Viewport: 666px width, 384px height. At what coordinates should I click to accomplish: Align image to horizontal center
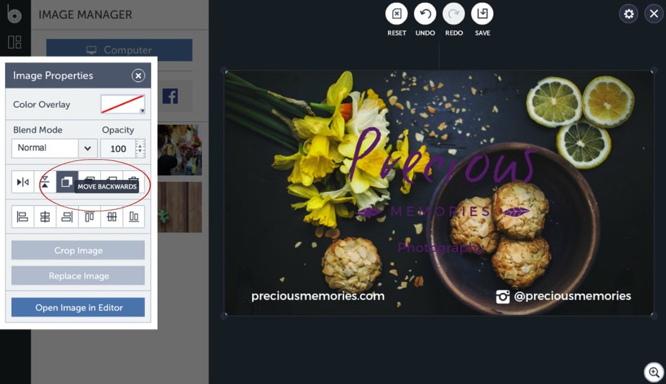click(x=45, y=217)
